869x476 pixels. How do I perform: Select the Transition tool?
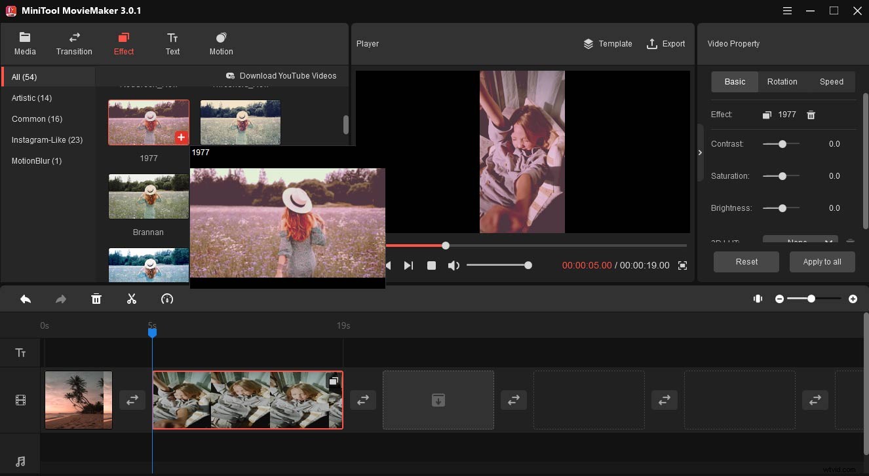[x=73, y=43]
